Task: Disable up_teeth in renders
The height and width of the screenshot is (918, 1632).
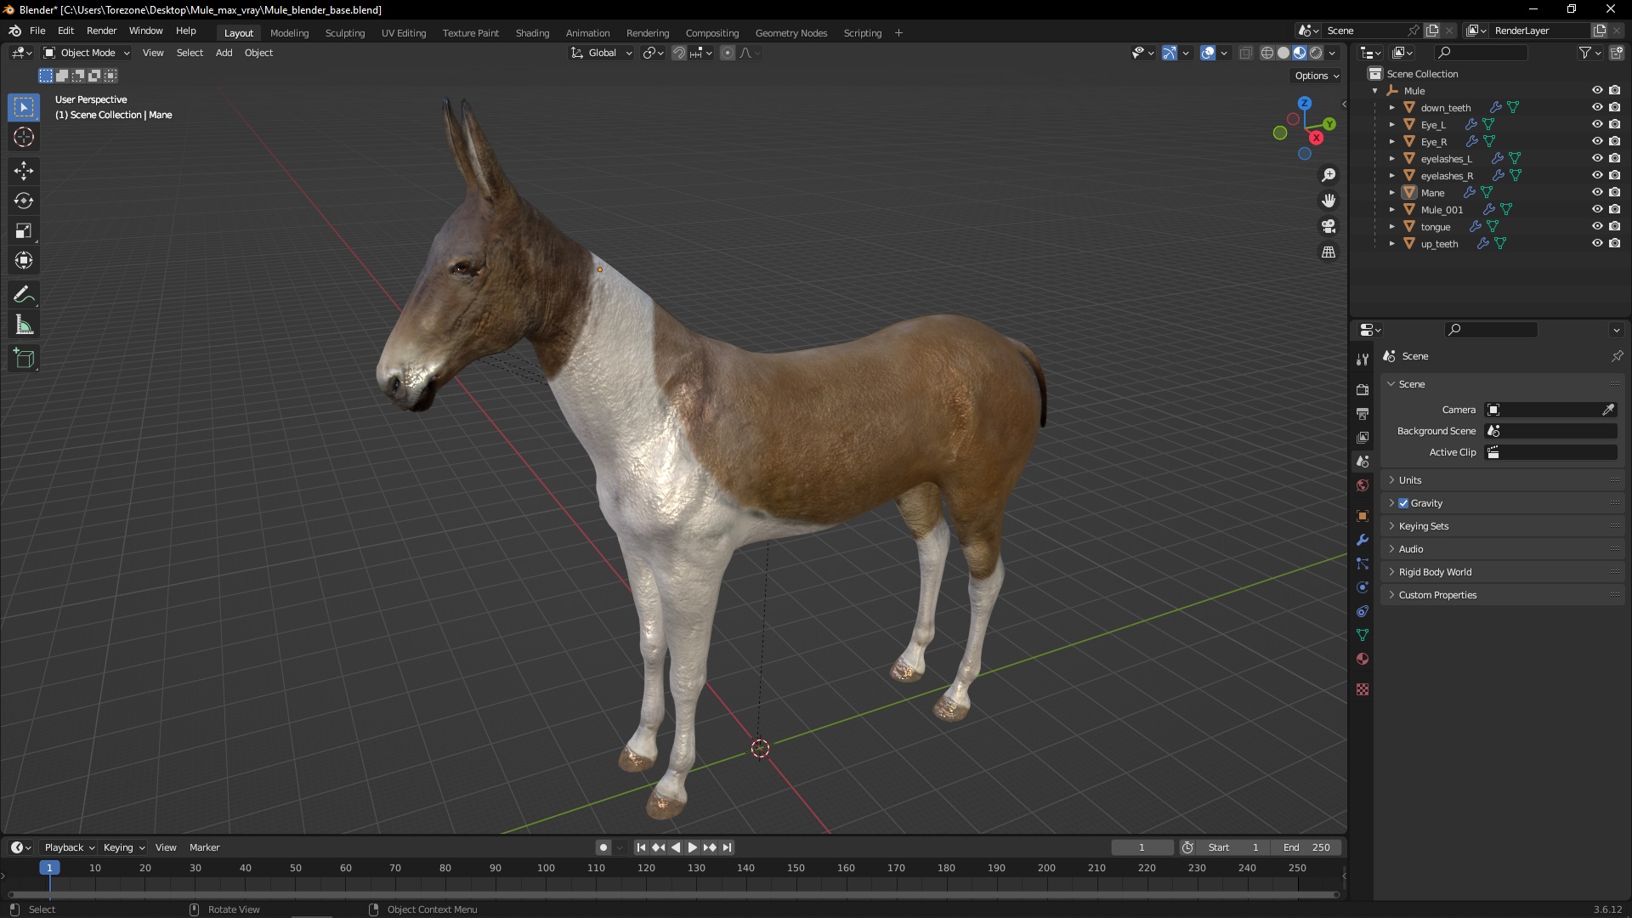Action: [1614, 243]
